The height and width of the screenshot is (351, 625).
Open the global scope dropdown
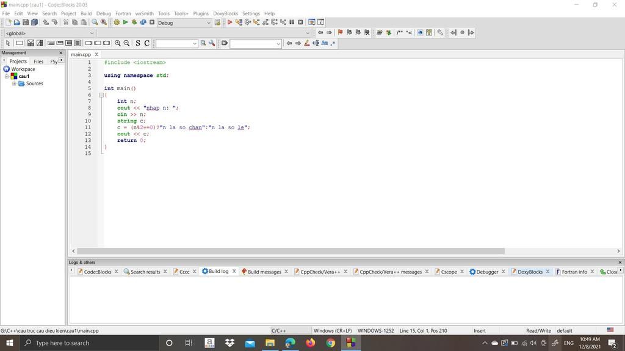tap(49, 33)
